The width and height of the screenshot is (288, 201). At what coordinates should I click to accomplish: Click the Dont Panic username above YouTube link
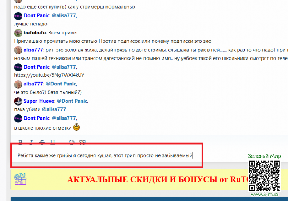point(36,67)
